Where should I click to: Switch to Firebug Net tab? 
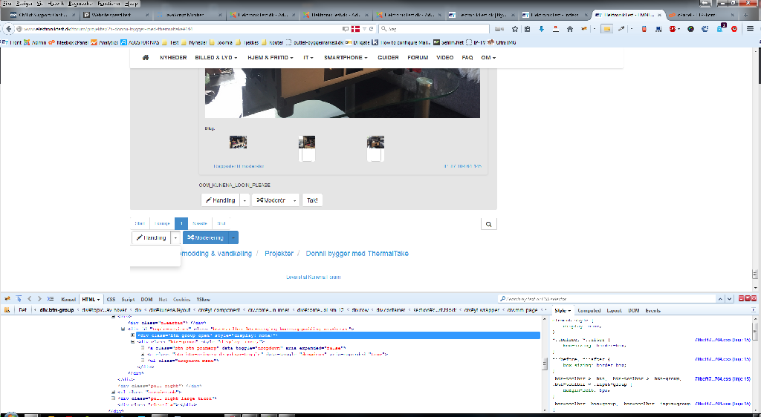(x=163, y=299)
